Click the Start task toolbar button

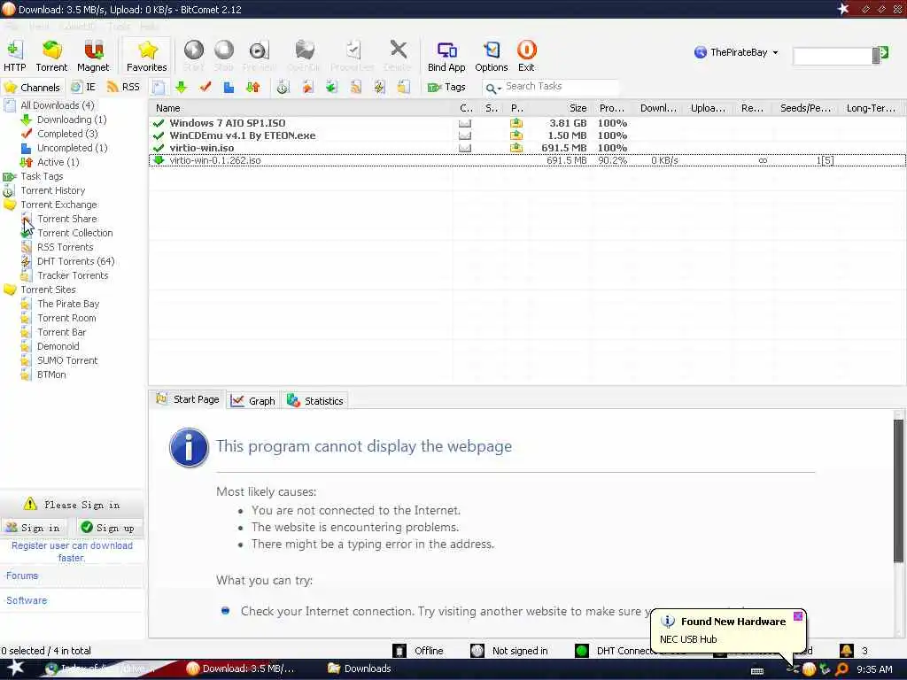click(194, 56)
